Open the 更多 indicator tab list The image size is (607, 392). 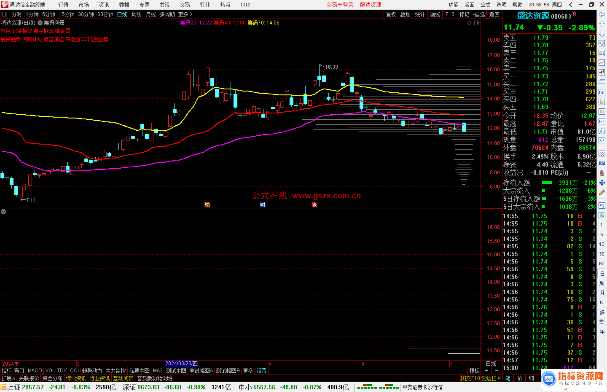click(248, 371)
